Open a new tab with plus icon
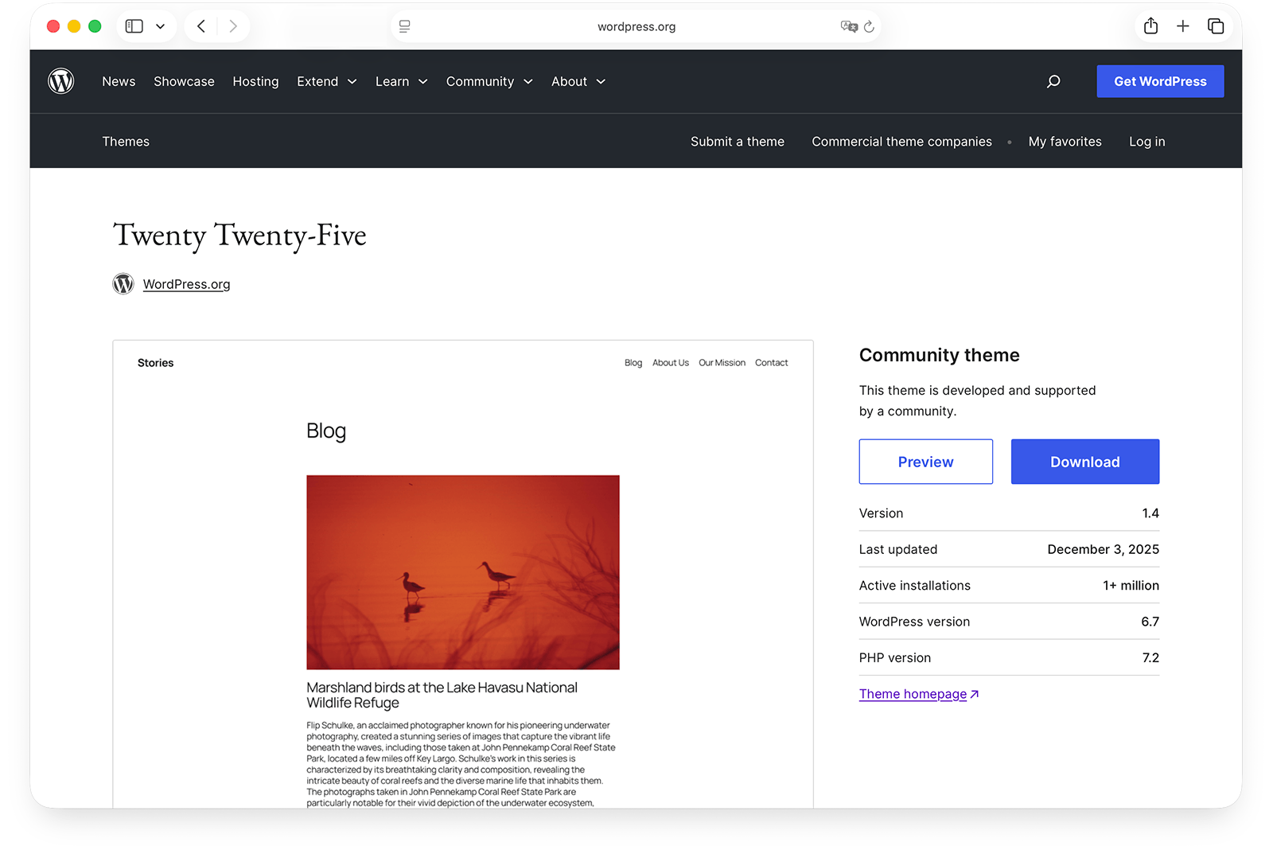The image size is (1273, 846). [1183, 26]
